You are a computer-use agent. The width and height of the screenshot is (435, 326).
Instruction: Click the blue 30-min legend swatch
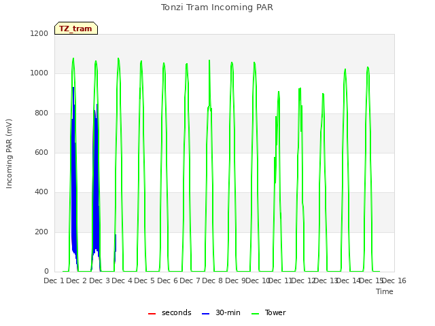coord(205,314)
